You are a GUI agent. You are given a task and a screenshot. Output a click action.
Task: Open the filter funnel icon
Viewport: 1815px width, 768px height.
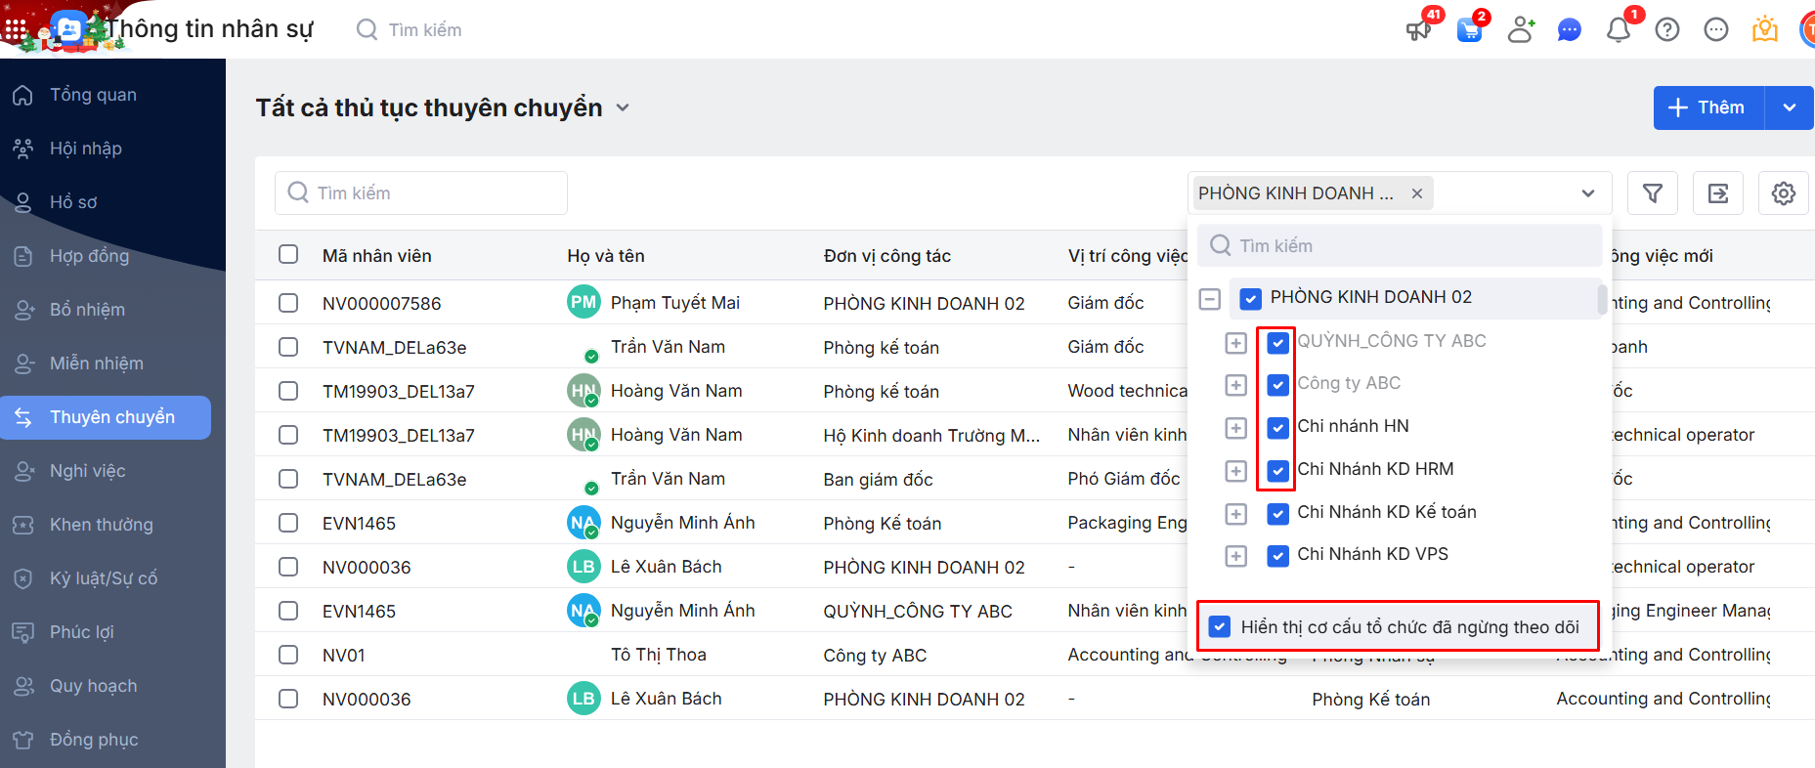[1653, 193]
